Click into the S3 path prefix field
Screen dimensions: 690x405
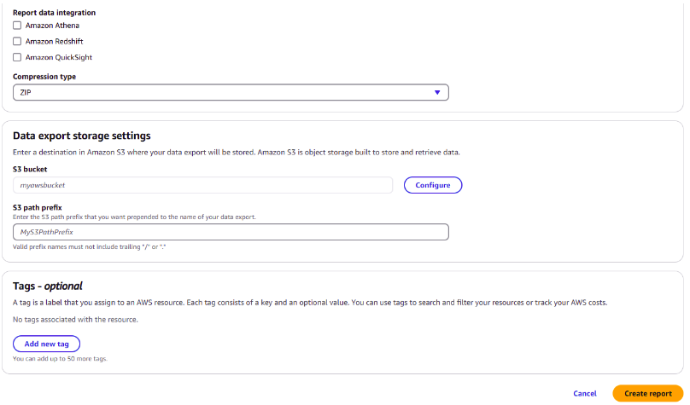231,232
